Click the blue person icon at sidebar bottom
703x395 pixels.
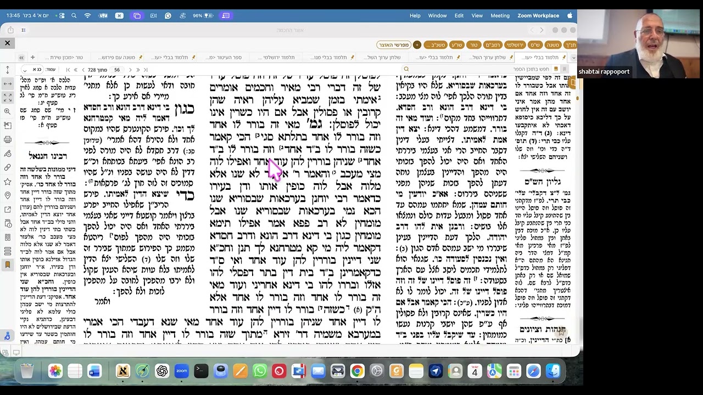tap(7, 336)
